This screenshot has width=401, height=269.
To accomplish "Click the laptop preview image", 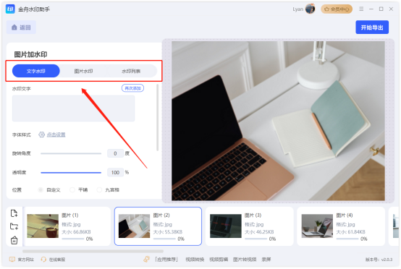I will click(x=278, y=121).
